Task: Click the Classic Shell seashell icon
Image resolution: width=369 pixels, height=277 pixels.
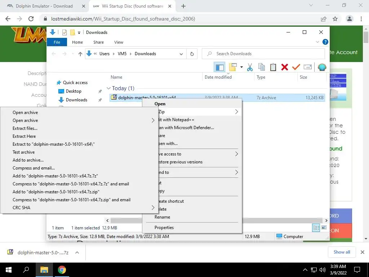Action: tap(322, 67)
